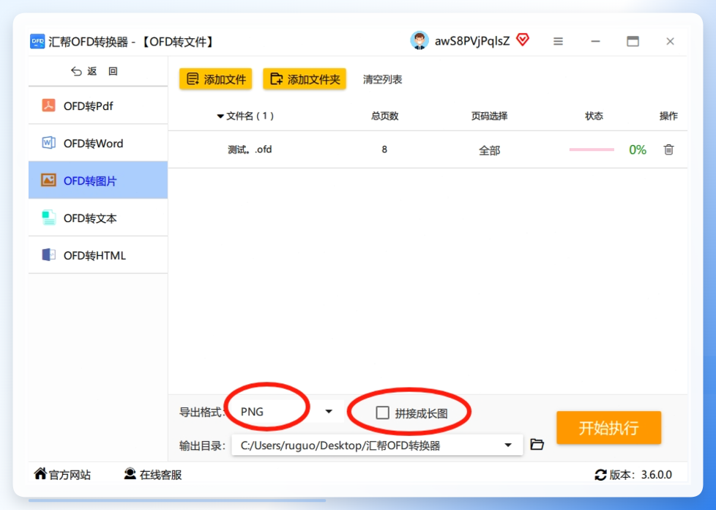Switch to OFD转HTML mode
716x510 pixels.
(x=97, y=255)
